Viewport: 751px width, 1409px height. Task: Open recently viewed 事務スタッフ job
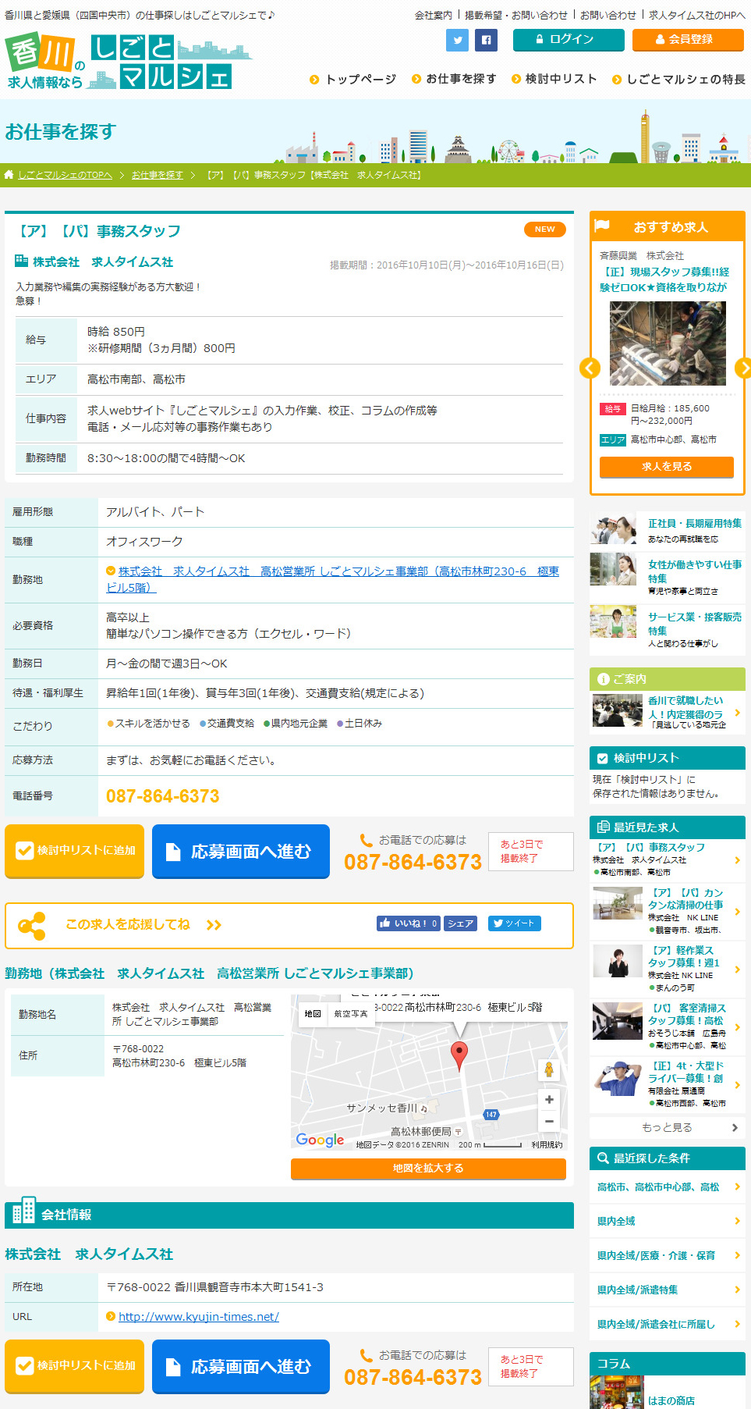click(x=668, y=859)
